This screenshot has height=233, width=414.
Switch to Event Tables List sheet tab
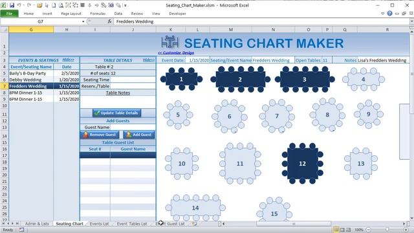pos(132,223)
